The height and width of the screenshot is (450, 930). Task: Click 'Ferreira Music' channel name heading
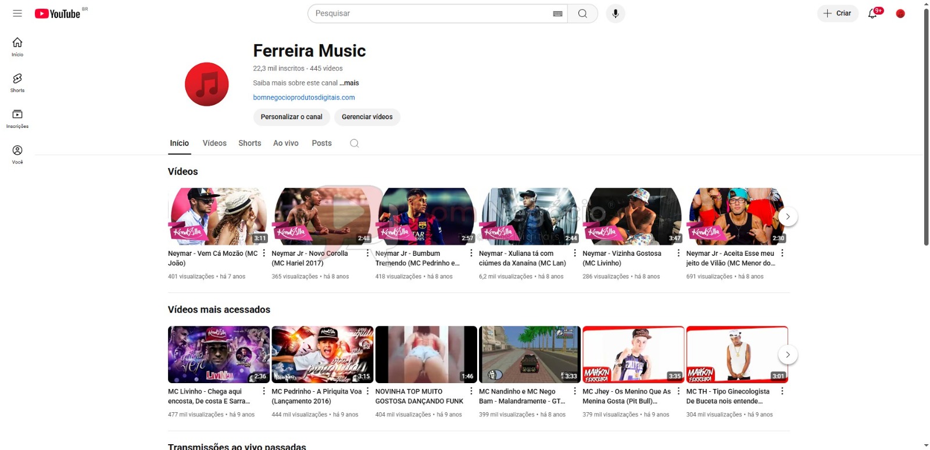click(309, 51)
